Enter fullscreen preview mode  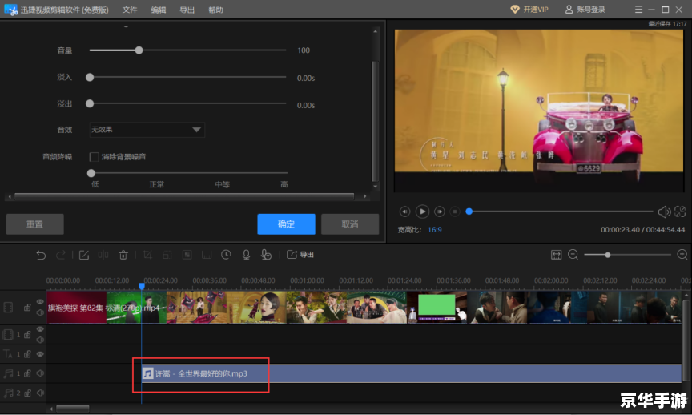tap(680, 212)
